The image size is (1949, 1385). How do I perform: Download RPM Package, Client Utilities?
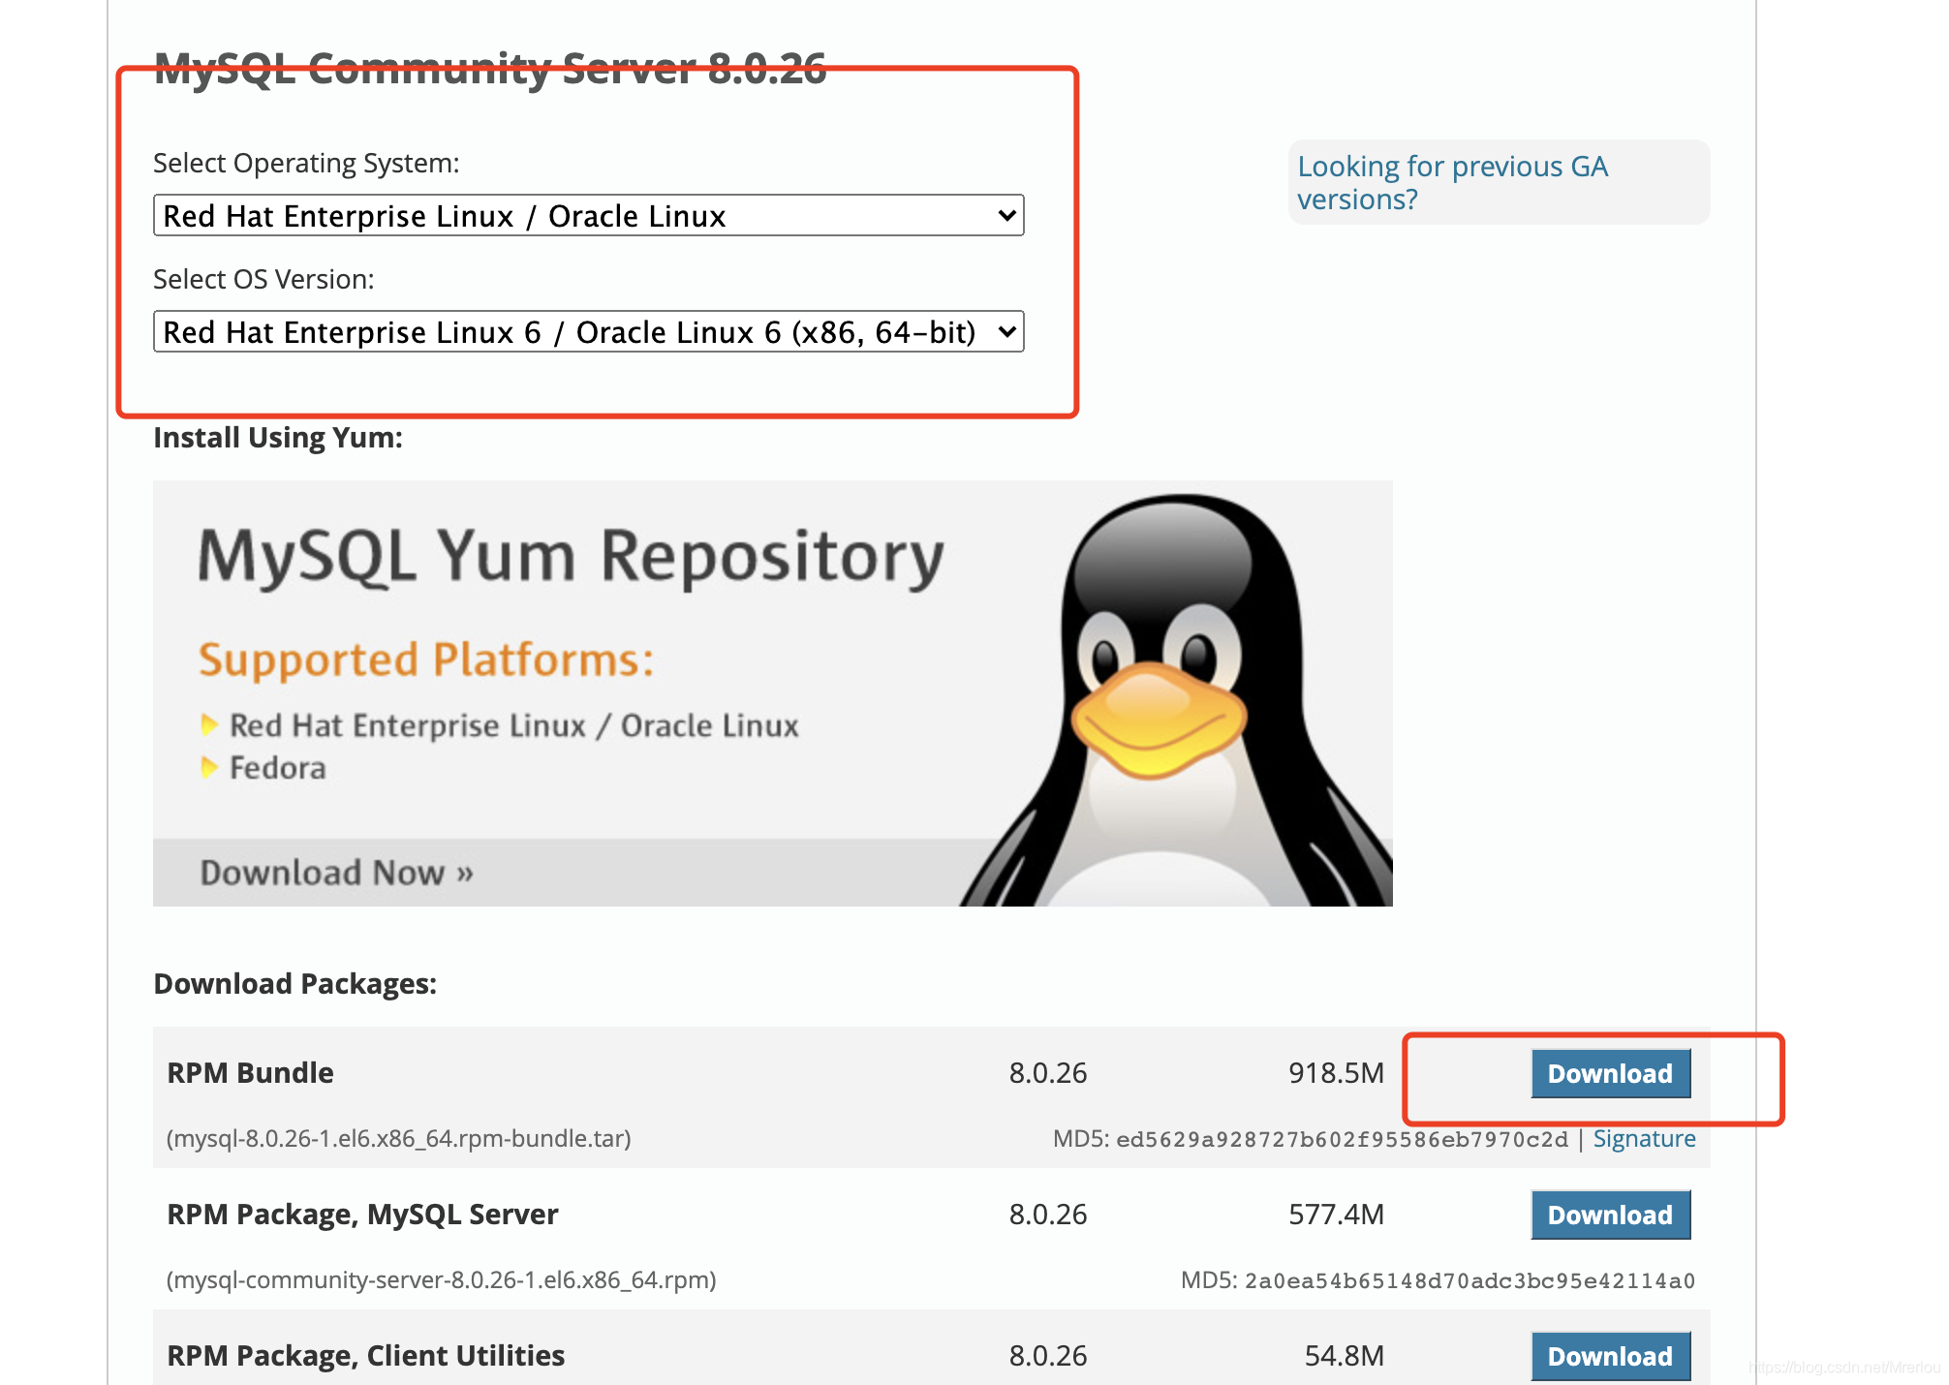click(1610, 1356)
